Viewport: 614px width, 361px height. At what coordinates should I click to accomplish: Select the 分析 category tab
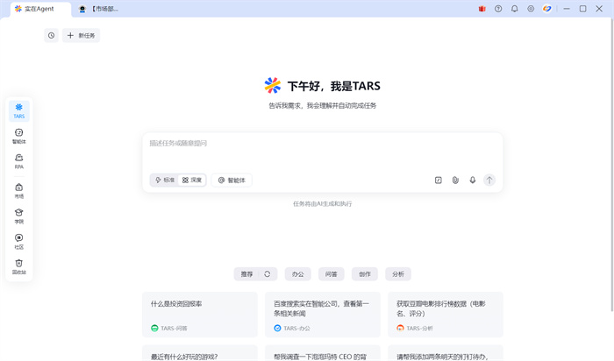(398, 274)
